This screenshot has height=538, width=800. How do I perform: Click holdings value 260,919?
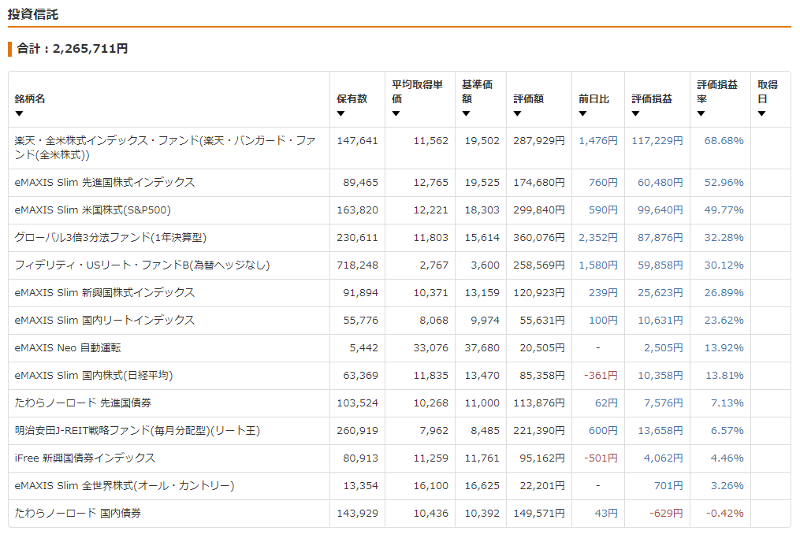pyautogui.click(x=358, y=430)
